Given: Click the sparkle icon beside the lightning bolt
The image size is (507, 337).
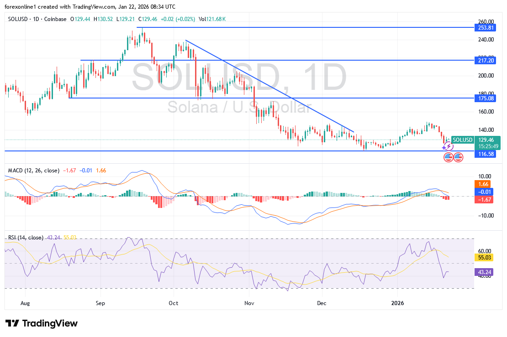Looking at the screenshot, I should tap(444, 147).
